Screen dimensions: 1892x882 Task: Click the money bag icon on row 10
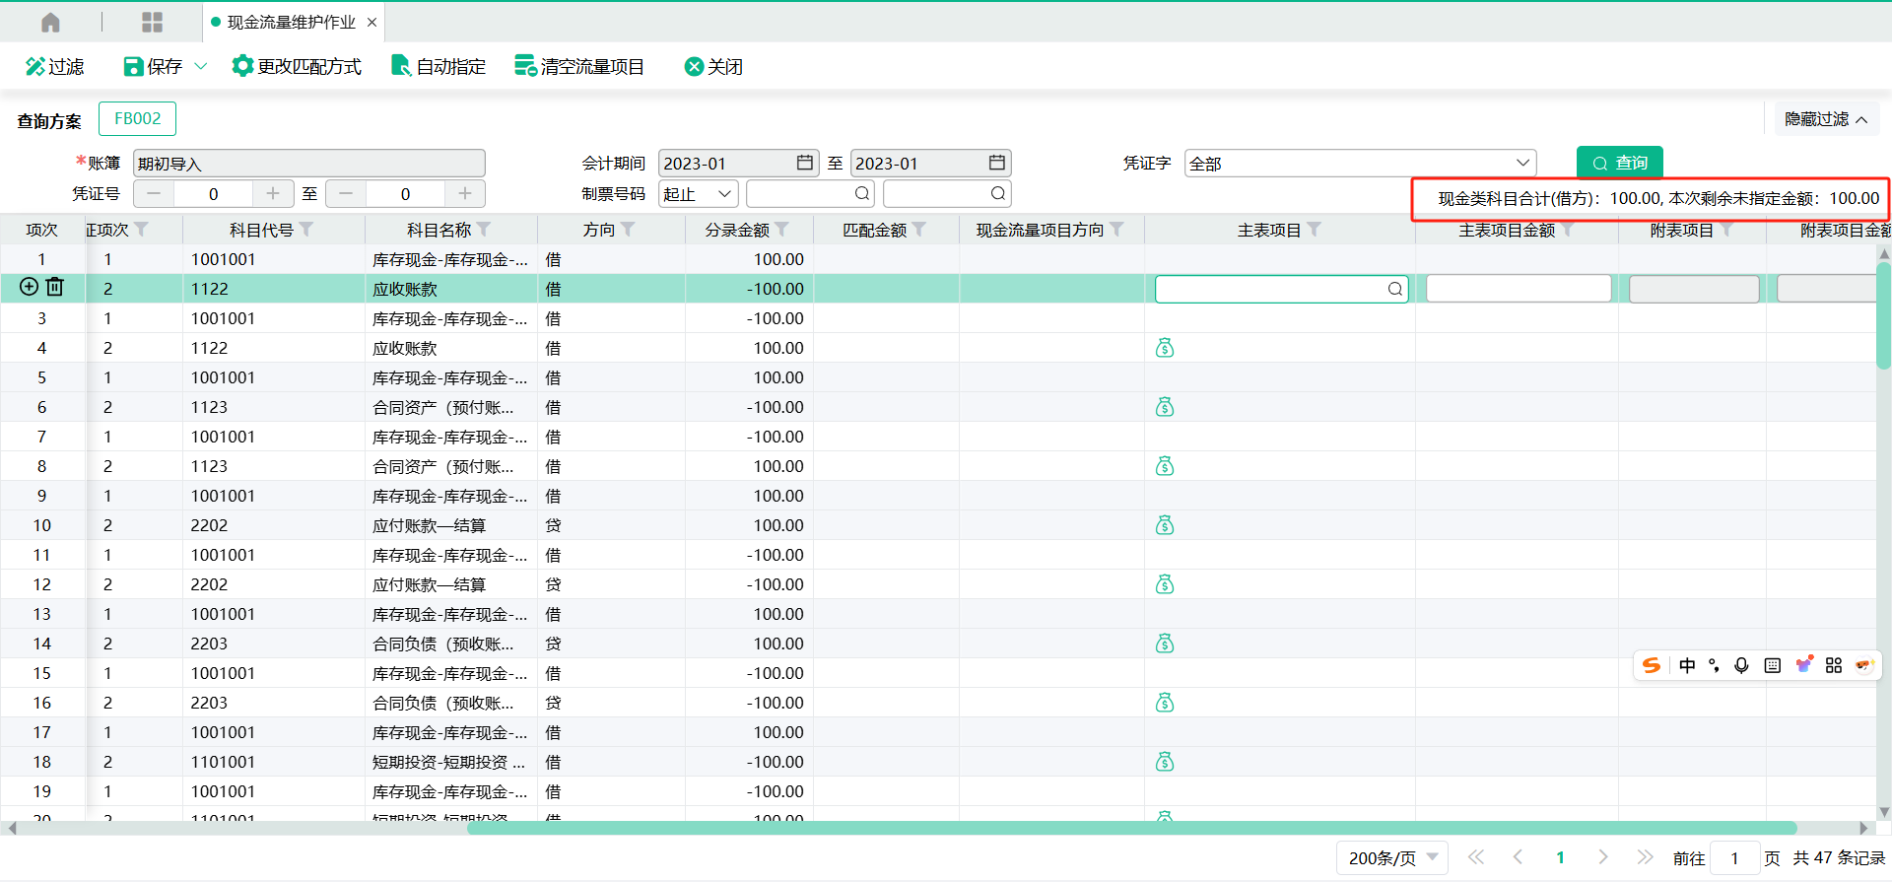(1165, 525)
